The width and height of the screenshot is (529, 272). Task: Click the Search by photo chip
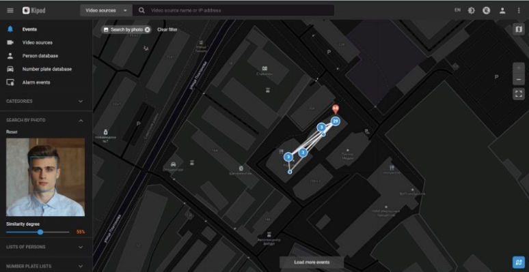pos(126,29)
